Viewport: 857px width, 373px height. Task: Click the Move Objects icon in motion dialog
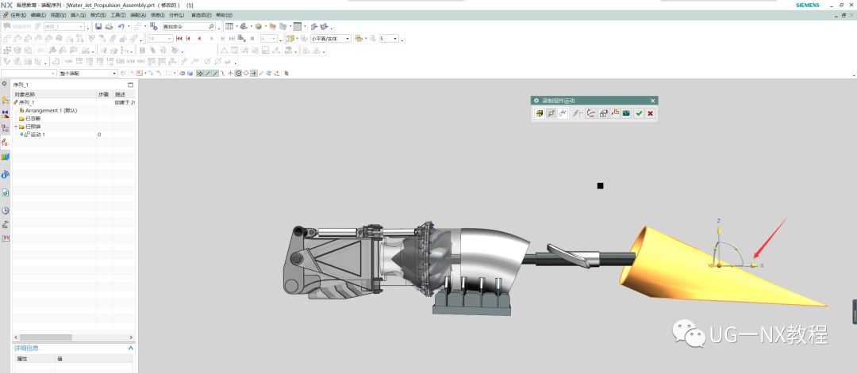pyautogui.click(x=551, y=113)
